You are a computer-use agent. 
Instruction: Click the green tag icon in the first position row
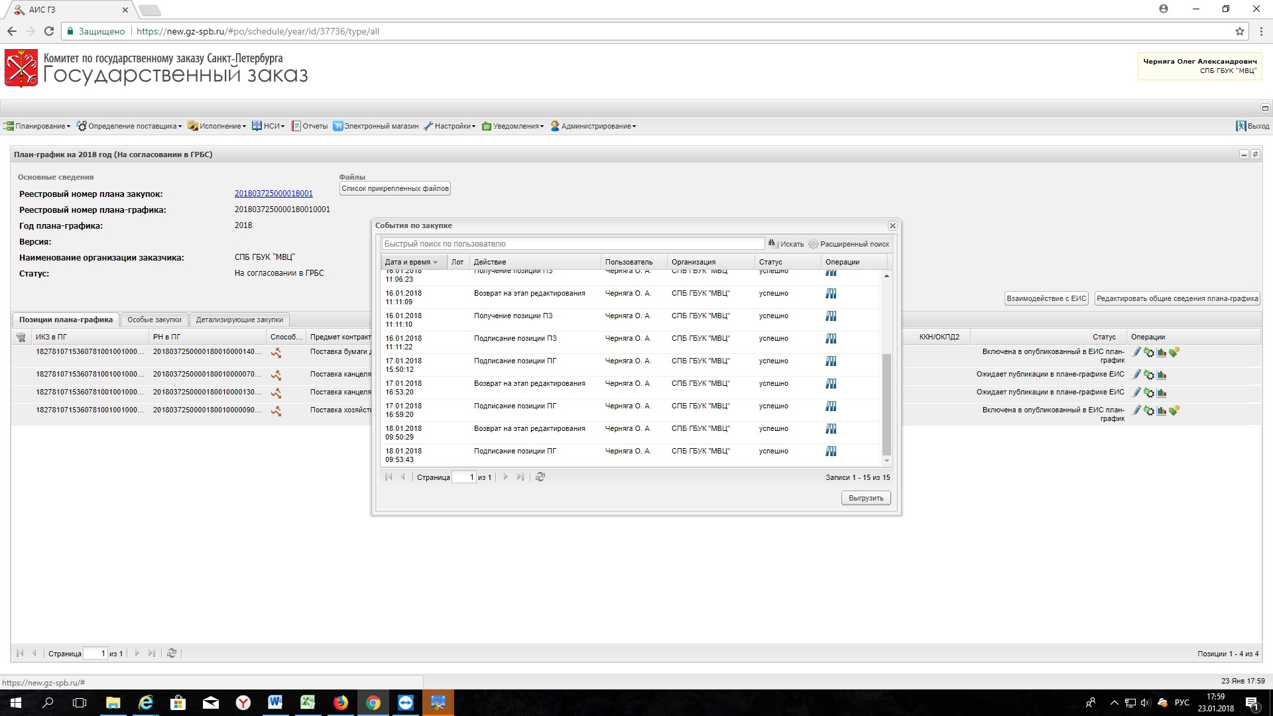tap(1174, 353)
